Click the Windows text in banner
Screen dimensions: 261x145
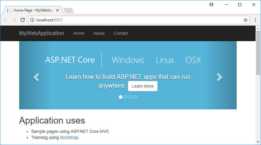[x=128, y=60]
